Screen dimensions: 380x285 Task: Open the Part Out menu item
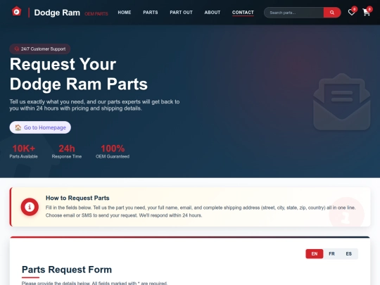coord(181,13)
